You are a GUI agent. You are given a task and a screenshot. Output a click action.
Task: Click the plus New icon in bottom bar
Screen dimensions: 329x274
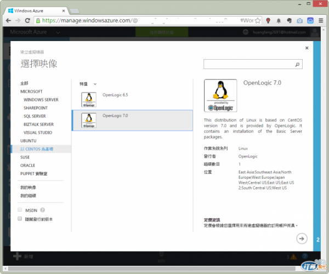(17, 256)
